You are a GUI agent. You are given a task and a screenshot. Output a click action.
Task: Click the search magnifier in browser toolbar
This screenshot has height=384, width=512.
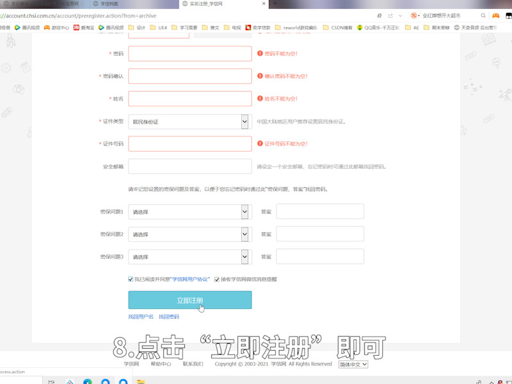483,15
